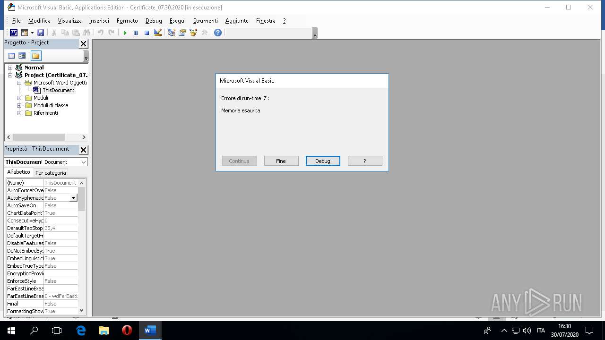This screenshot has height=340, width=605.
Task: Open Object Browser toolbar icon
Action: point(193,33)
